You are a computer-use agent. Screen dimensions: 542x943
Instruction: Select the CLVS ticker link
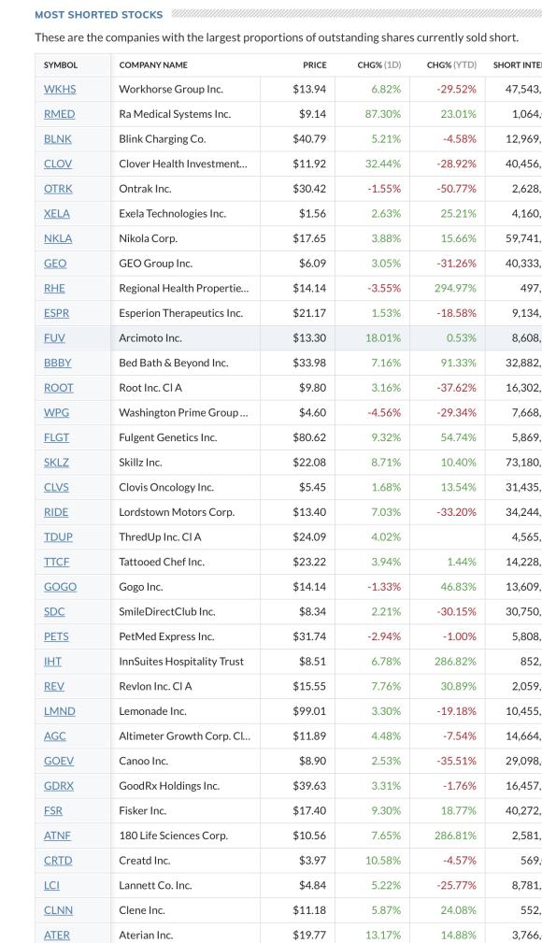click(x=57, y=487)
